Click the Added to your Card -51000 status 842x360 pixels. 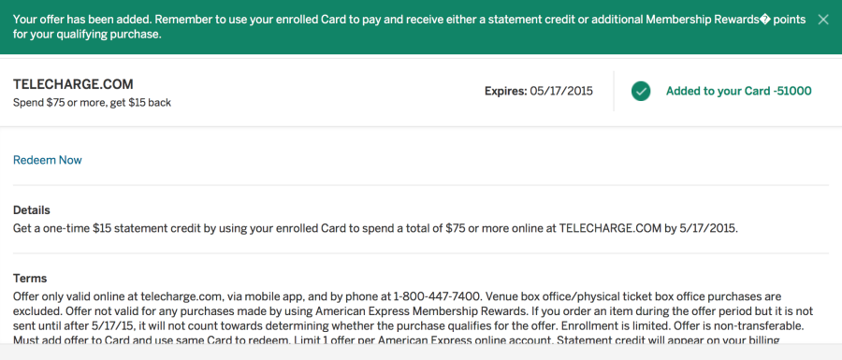(738, 92)
